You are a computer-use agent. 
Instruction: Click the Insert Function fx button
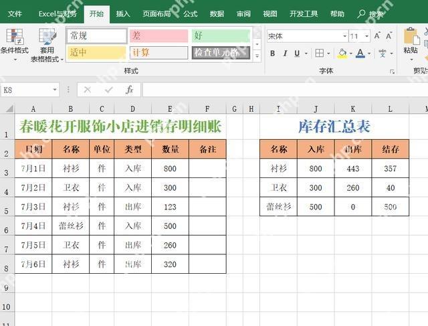129,90
